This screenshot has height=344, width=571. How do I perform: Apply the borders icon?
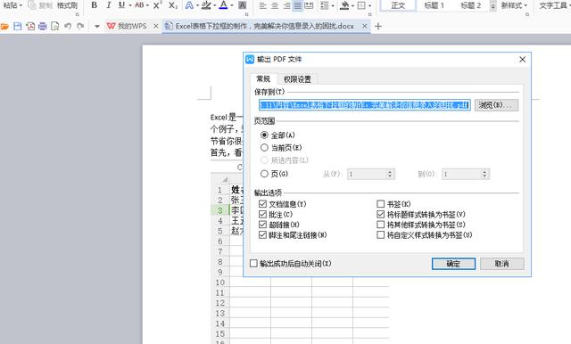(361, 5)
